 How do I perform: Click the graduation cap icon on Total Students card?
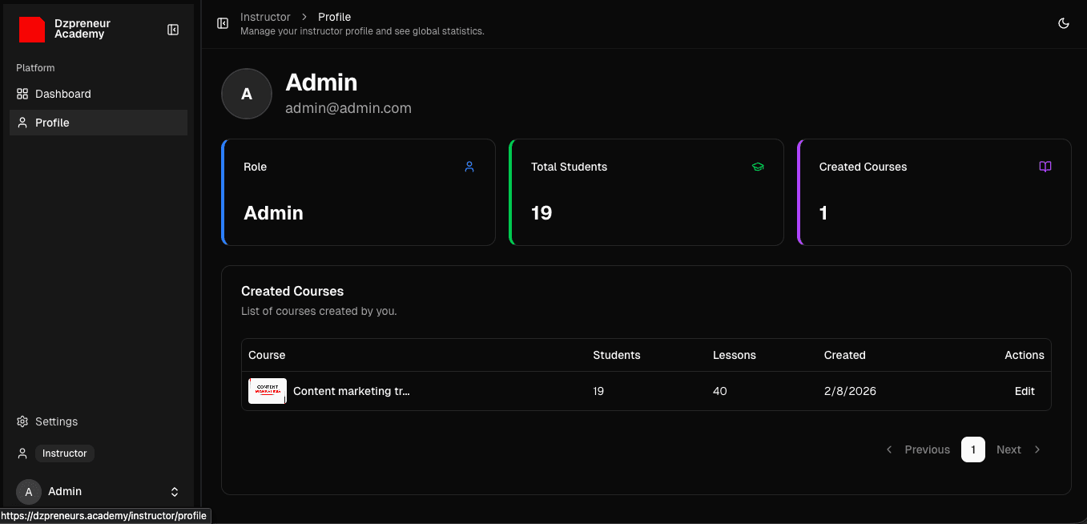tap(758, 167)
